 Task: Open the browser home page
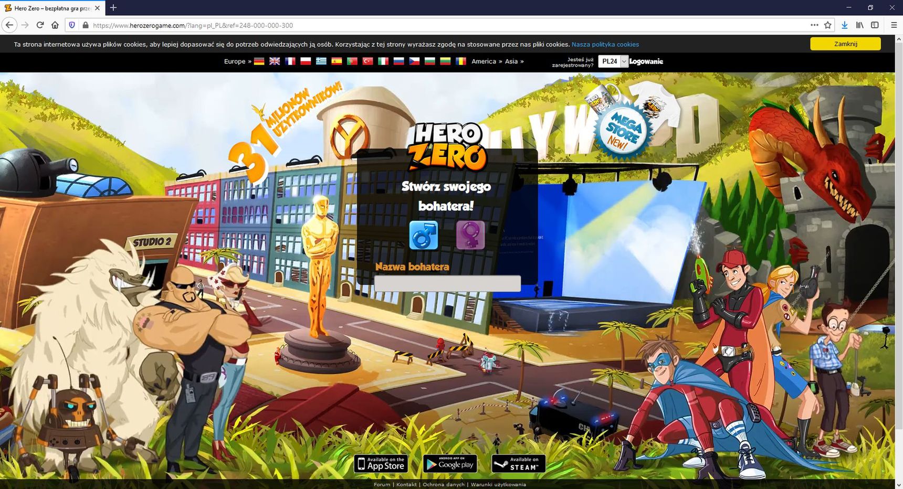click(55, 25)
